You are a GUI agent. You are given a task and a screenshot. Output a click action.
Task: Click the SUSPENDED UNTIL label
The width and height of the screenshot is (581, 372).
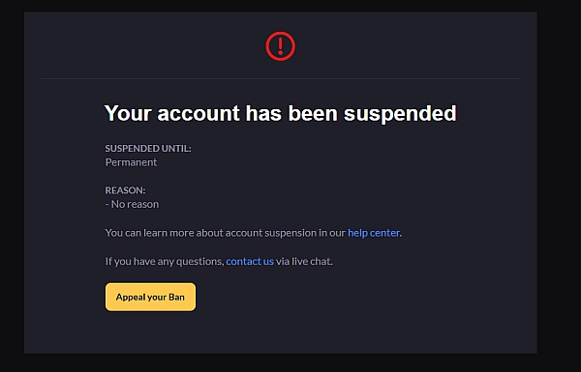click(148, 148)
